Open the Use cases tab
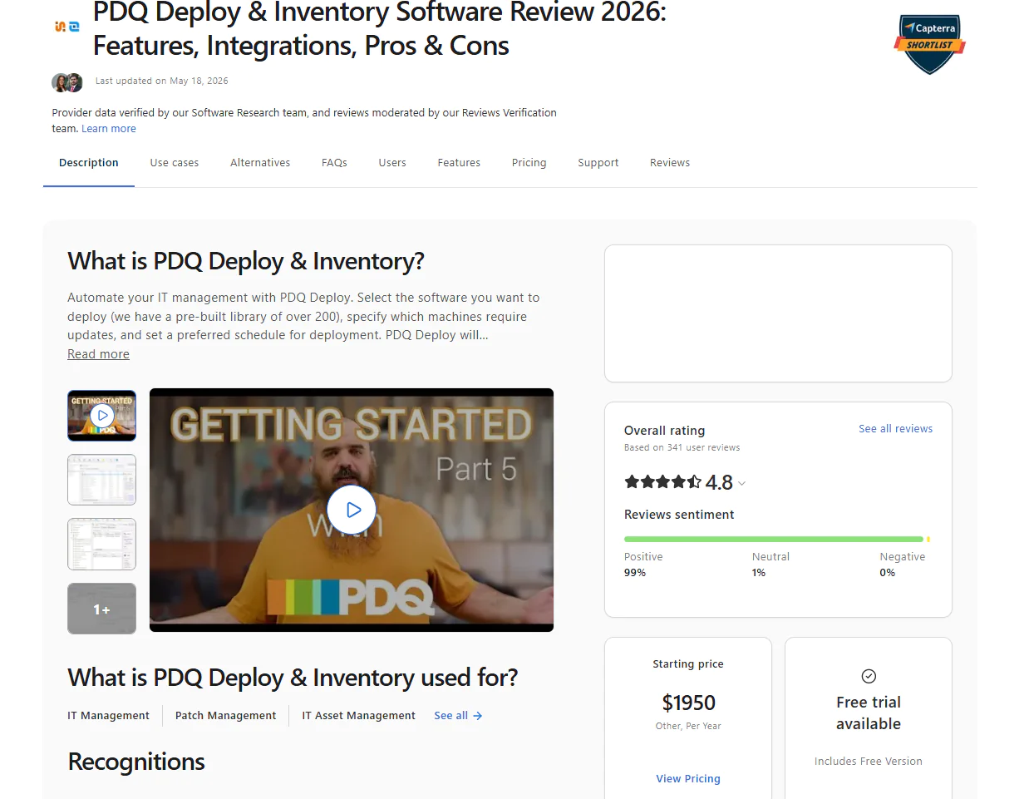Screen dimensions: 1024x799 coord(175,163)
